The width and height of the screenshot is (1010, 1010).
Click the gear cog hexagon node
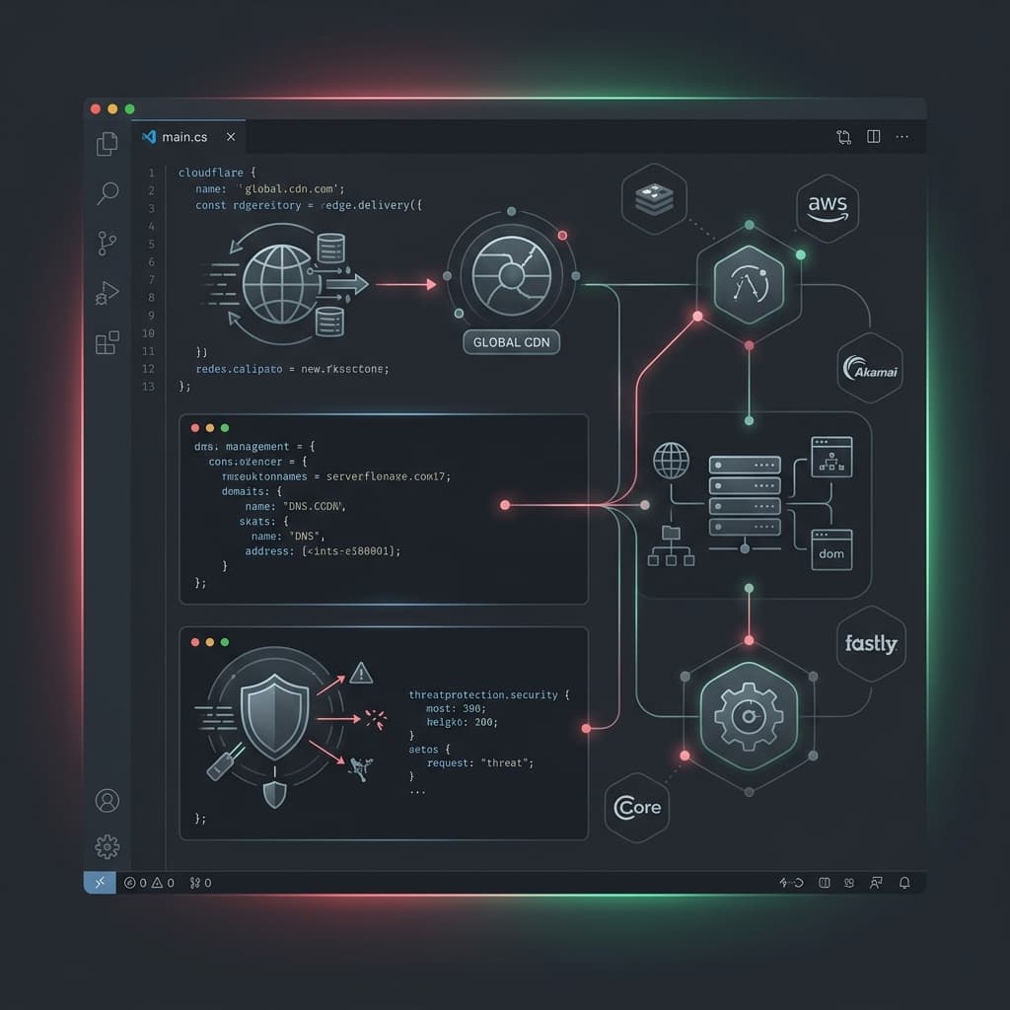(749, 716)
